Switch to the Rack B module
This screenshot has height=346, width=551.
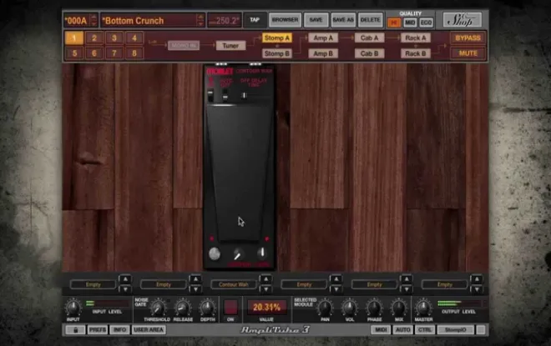[416, 53]
